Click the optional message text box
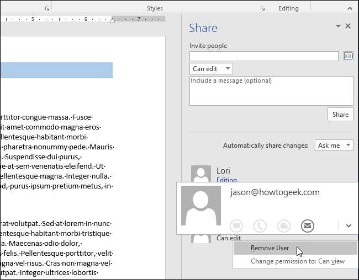The width and height of the screenshot is (359, 280). tap(271, 90)
